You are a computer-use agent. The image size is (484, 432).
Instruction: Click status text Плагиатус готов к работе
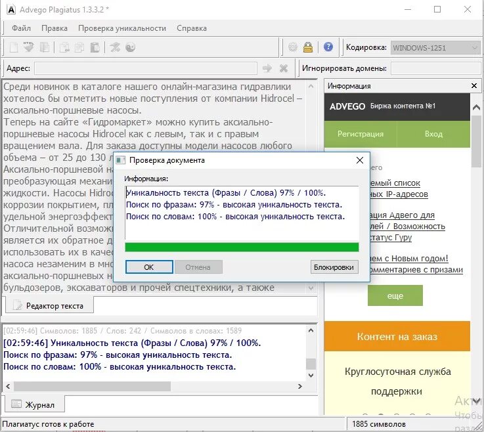pyautogui.click(x=48, y=424)
